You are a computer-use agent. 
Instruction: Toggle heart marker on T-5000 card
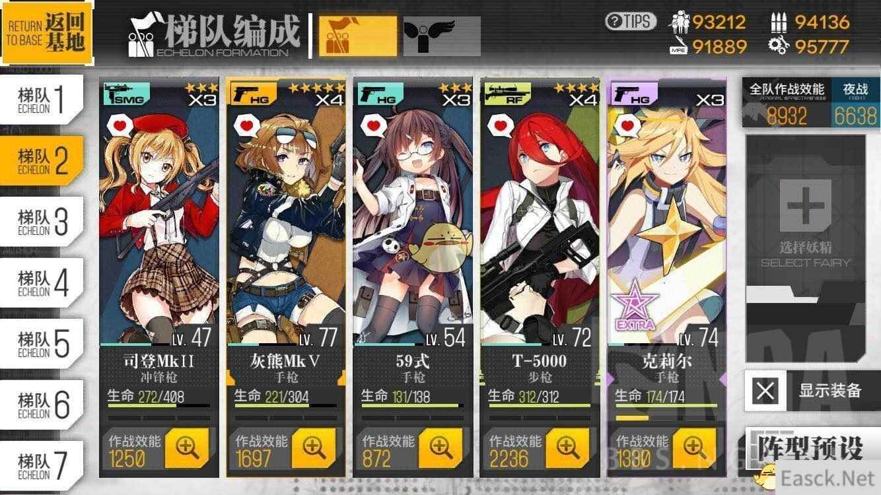500,123
